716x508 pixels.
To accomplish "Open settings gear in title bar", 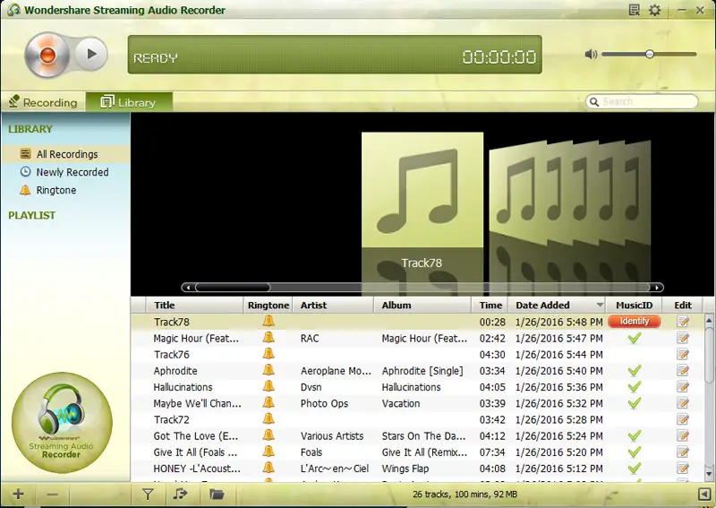I will click(x=655, y=10).
